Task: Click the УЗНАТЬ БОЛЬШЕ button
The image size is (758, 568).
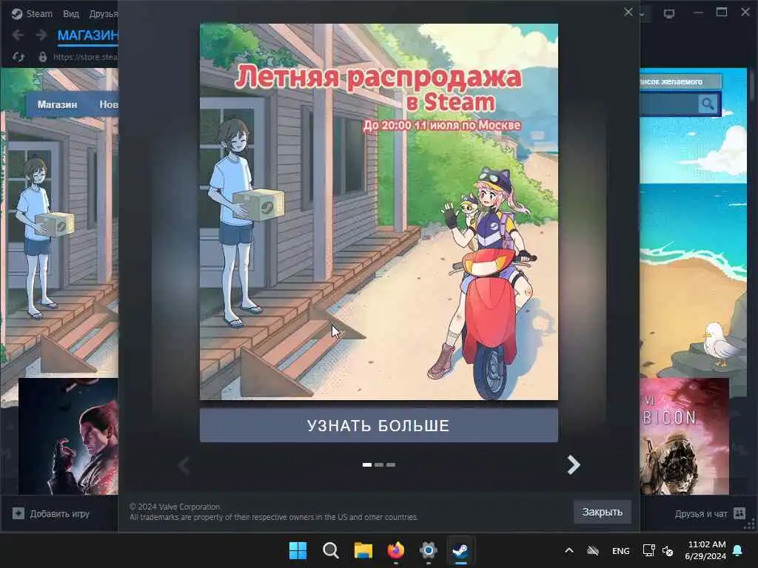Action: pos(378,425)
